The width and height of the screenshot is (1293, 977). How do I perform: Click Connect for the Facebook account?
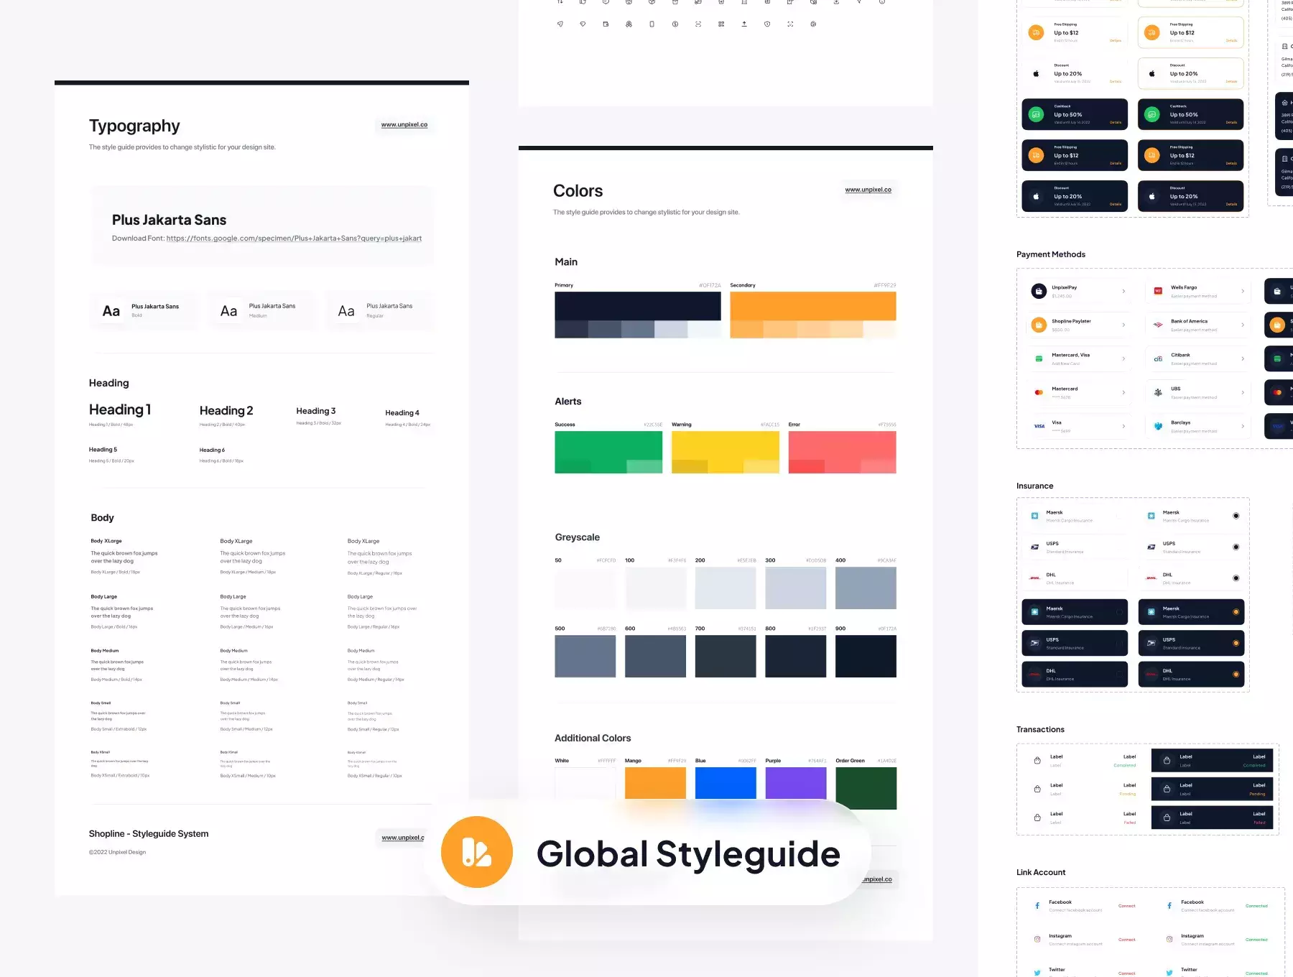click(1127, 906)
